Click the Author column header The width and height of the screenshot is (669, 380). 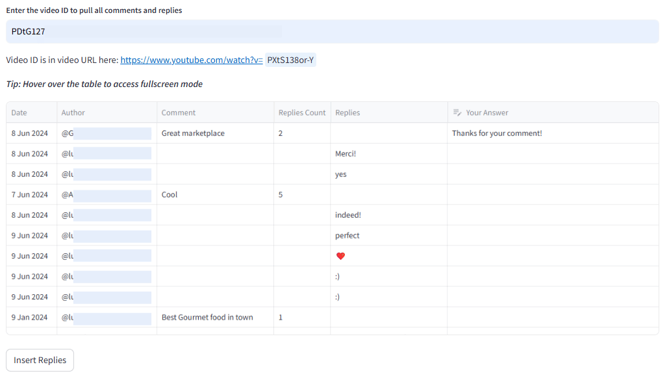73,112
